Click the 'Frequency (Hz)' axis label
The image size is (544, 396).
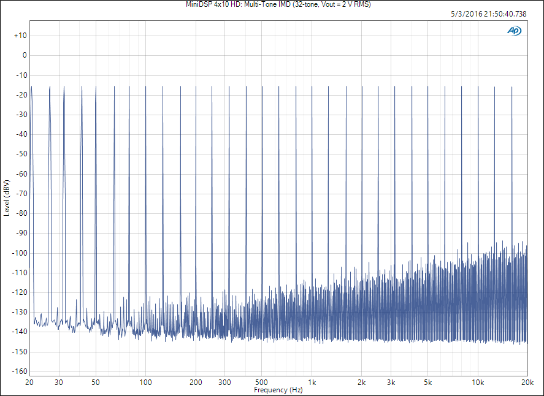(278, 390)
